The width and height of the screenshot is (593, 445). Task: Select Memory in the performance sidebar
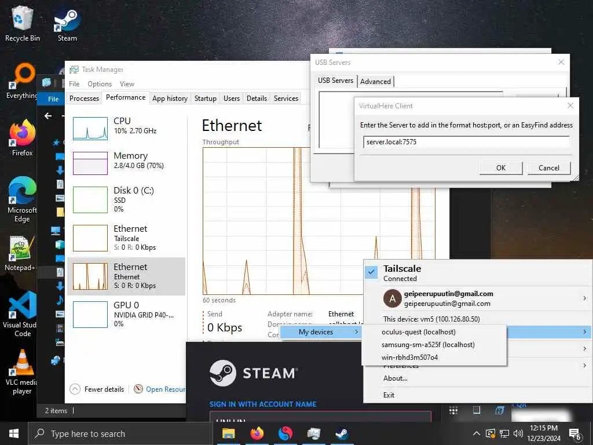126,163
